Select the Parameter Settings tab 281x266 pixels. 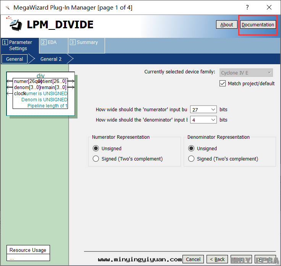pos(20,45)
